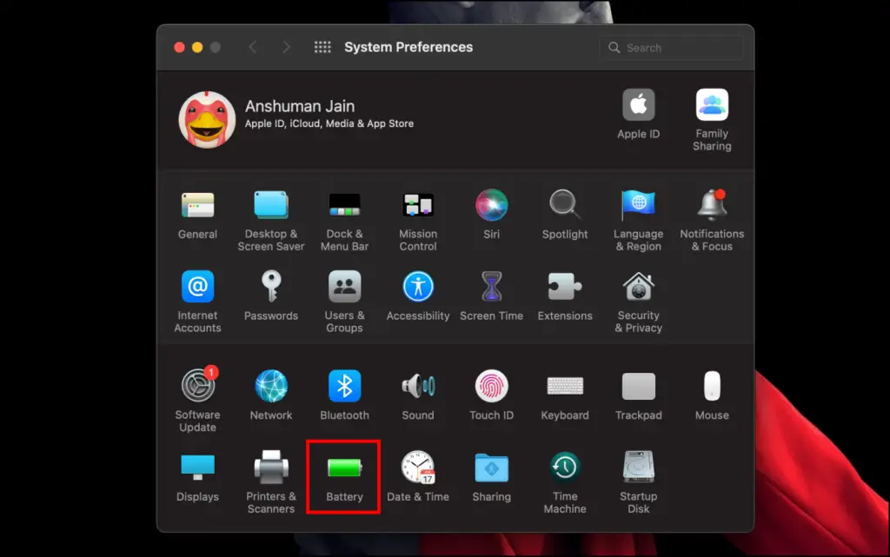Open Passwords preferences
The width and height of the screenshot is (890, 557).
[271, 287]
